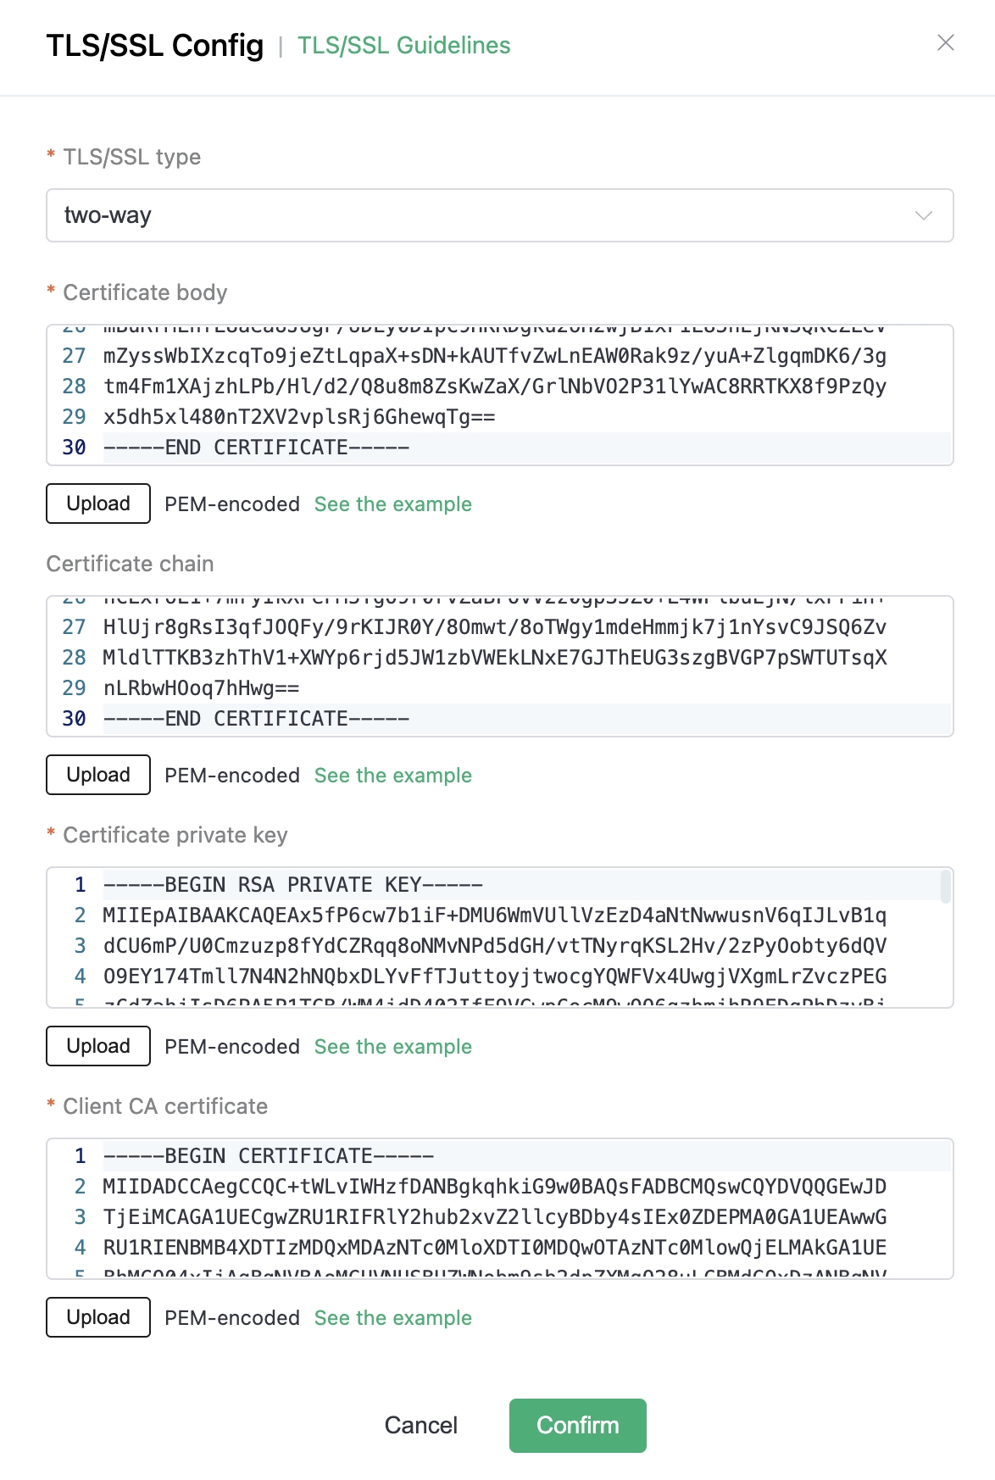This screenshot has height=1480, width=995.
Task: Open the TLS/SSL Guidelines page
Action: click(403, 45)
